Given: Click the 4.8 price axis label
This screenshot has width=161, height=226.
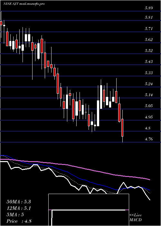Looking at the screenshot, I should (147, 128).
